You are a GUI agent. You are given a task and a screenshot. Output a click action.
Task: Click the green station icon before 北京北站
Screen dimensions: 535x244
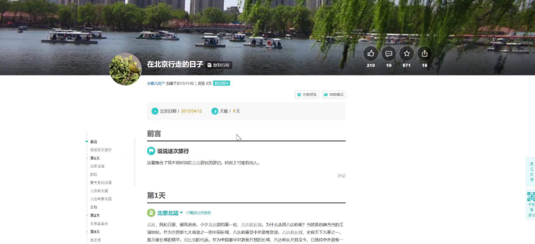tap(151, 213)
